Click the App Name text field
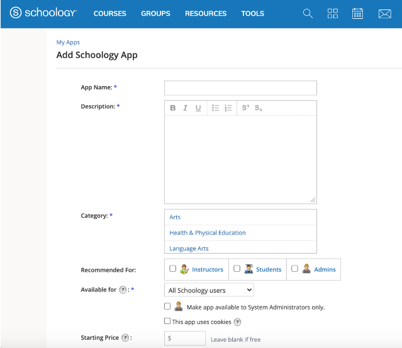Image resolution: width=402 pixels, height=348 pixels. coord(240,88)
